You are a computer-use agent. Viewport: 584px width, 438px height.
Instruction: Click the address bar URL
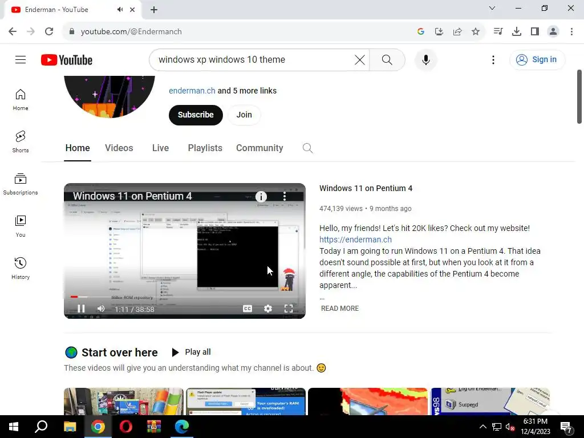(x=131, y=31)
